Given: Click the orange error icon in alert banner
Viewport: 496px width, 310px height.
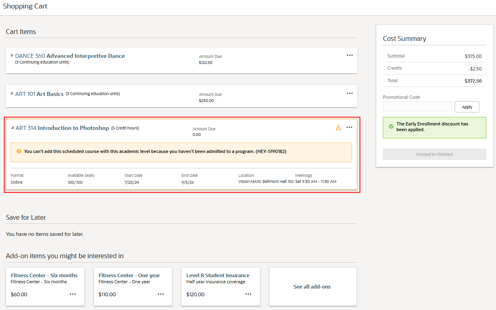Looking at the screenshot, I should (19, 151).
